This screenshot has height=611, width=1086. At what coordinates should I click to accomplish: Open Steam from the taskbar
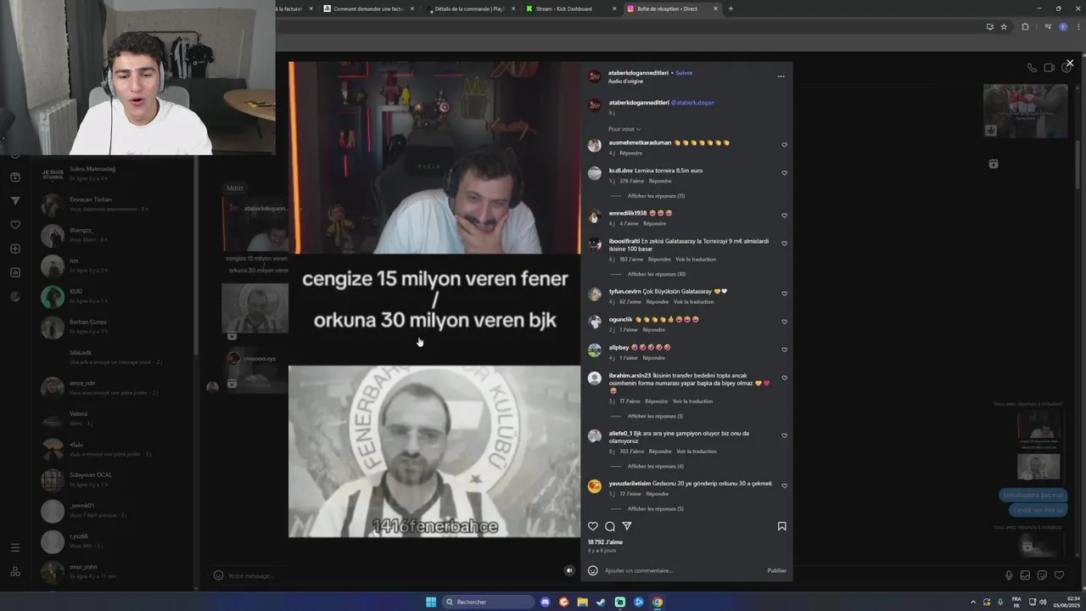point(601,603)
